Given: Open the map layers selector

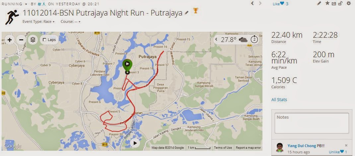Looking at the screenshot, I should point(33,40).
